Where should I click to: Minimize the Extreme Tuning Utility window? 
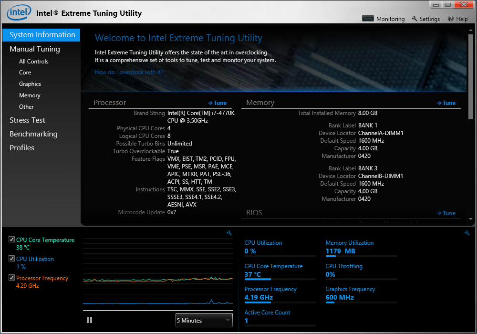436,5
